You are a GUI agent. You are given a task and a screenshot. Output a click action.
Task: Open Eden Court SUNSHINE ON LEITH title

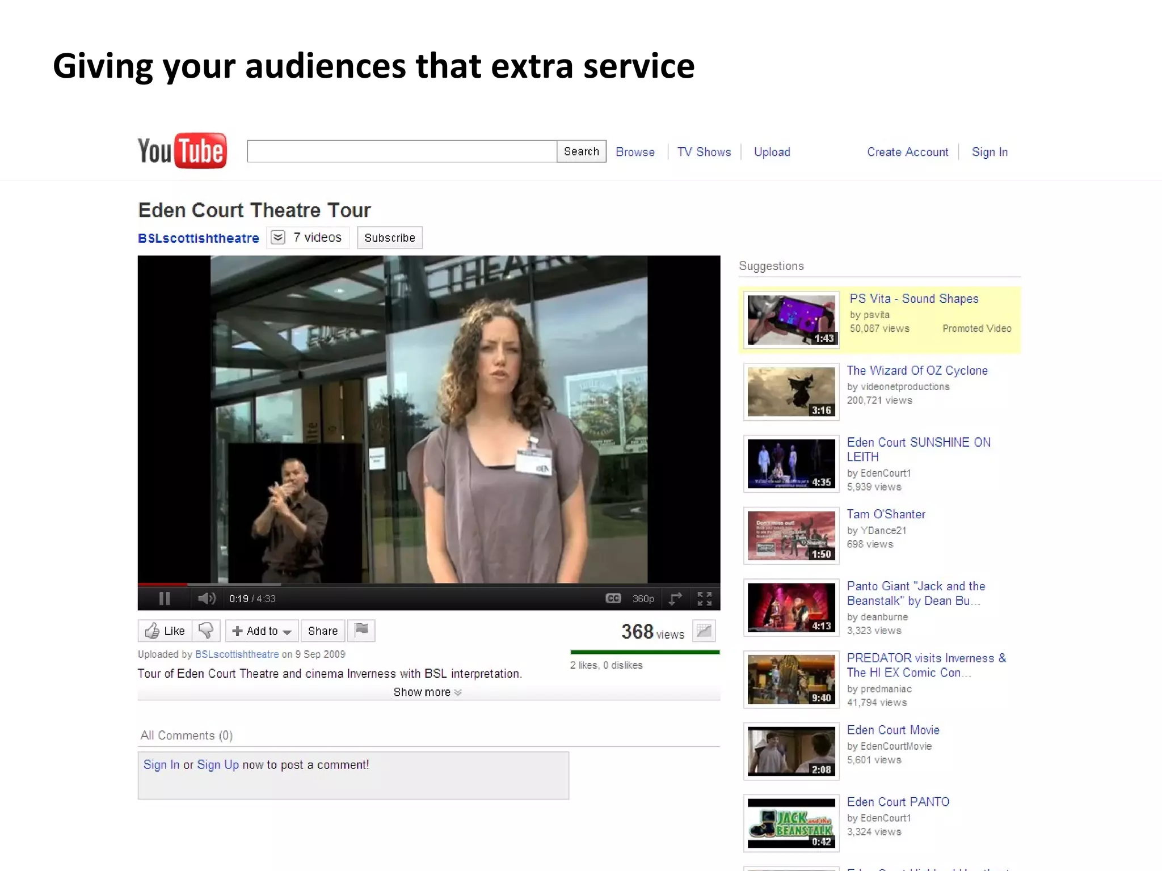[x=919, y=450]
